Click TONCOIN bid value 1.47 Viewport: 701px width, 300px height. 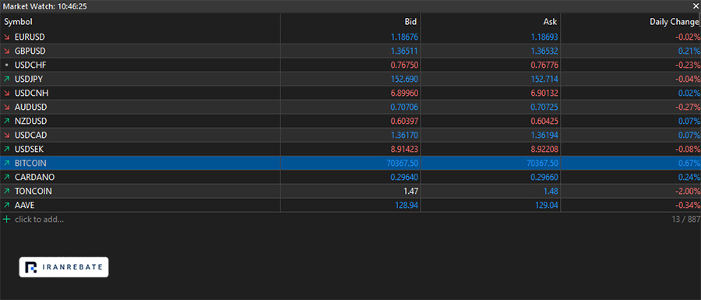(410, 192)
